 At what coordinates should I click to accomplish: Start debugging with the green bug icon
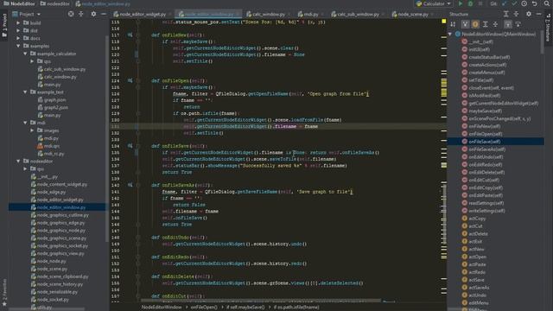point(470,3)
